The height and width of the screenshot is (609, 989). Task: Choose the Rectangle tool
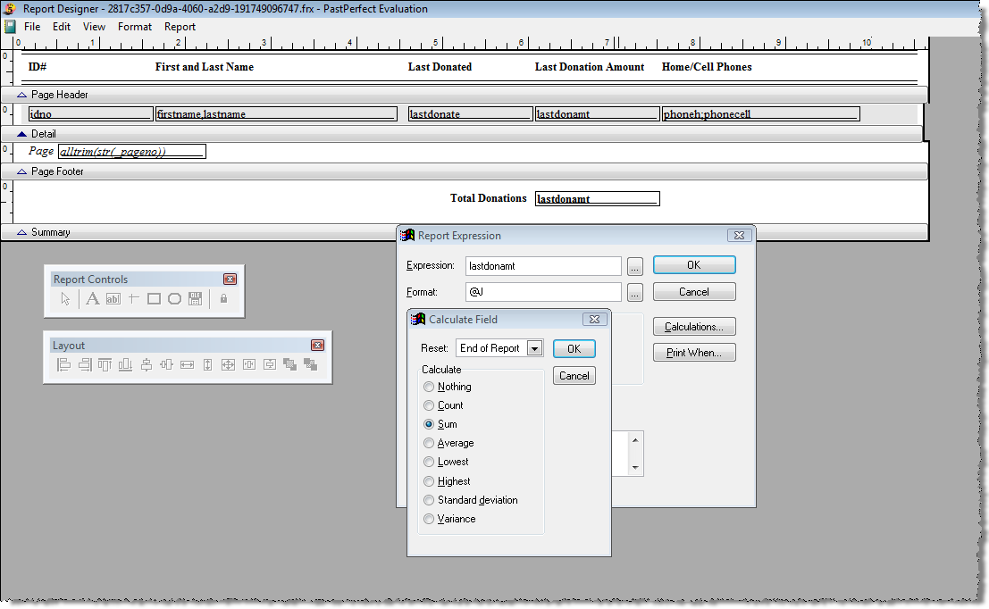pos(154,299)
